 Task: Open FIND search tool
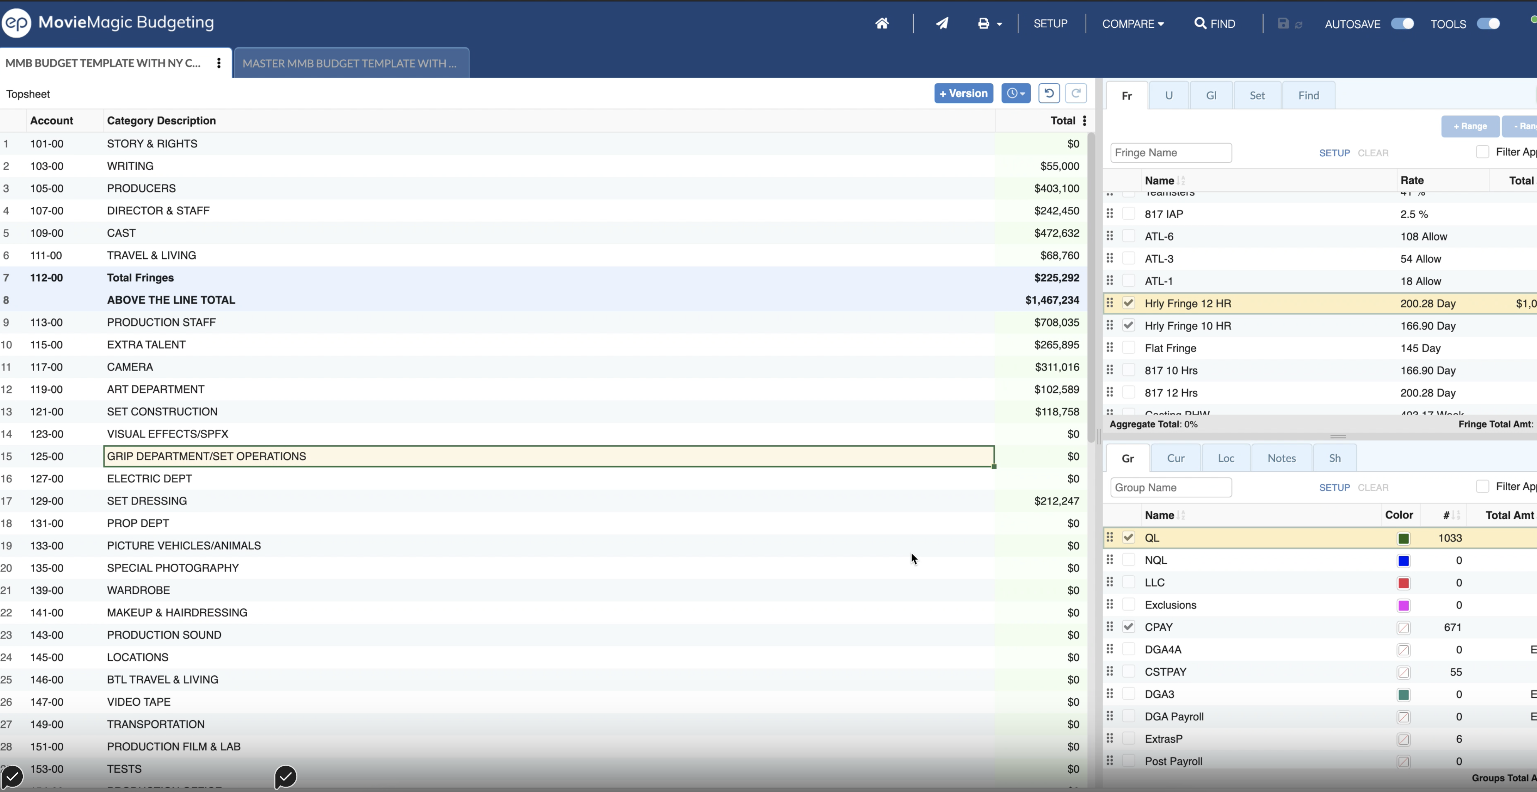click(x=1215, y=24)
